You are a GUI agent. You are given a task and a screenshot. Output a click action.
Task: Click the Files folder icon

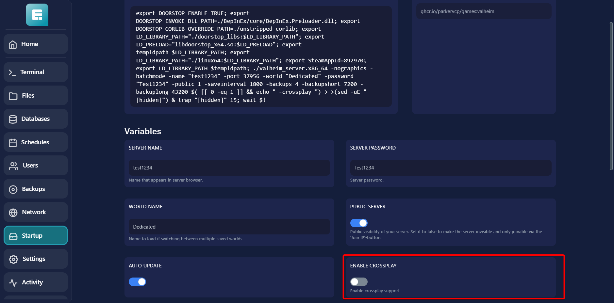pyautogui.click(x=13, y=96)
